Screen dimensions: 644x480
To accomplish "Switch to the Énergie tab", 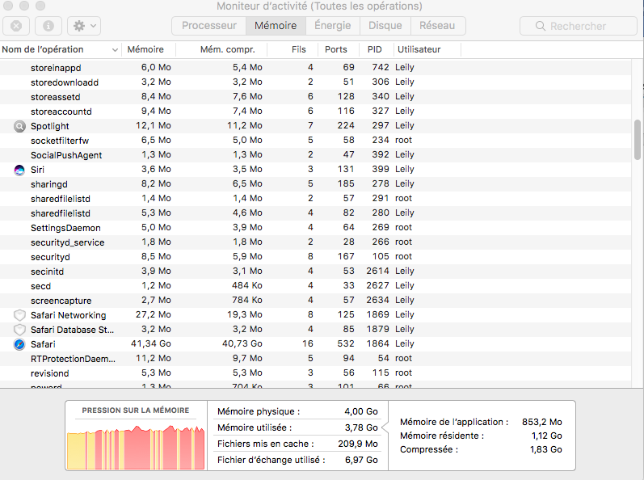I will [332, 26].
